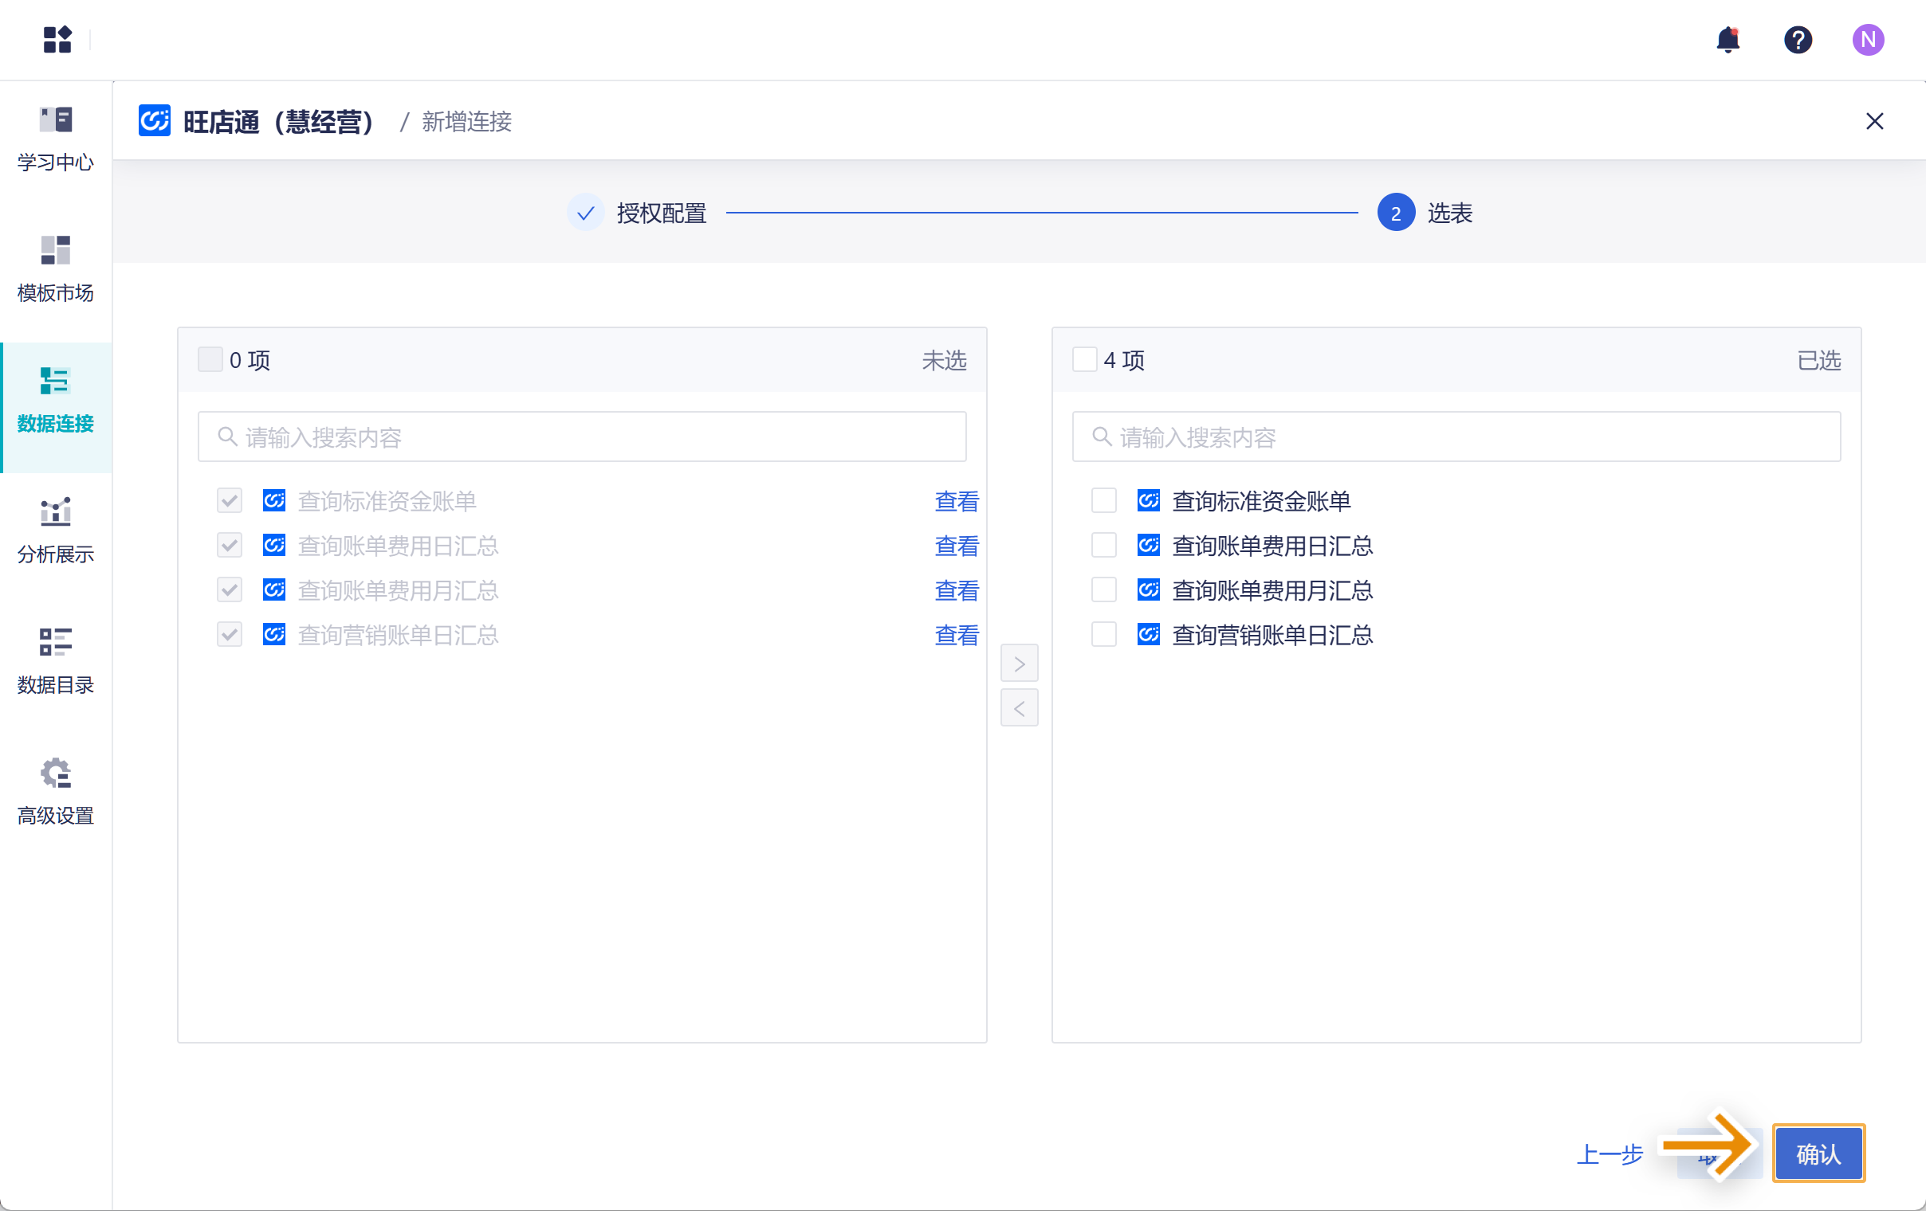Toggle select-all checkbox for 4 项

(1084, 359)
